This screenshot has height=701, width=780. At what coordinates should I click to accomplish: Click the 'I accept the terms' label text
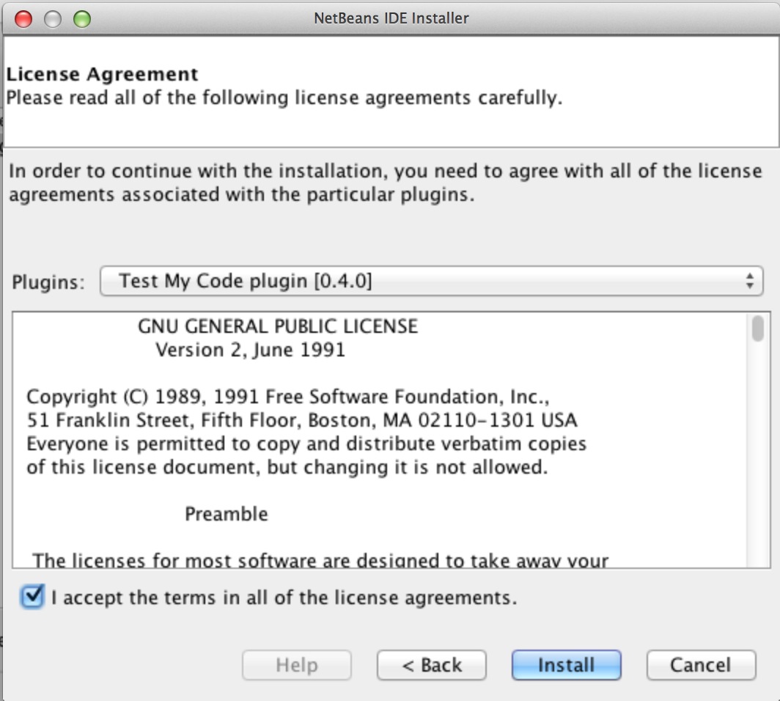(284, 598)
